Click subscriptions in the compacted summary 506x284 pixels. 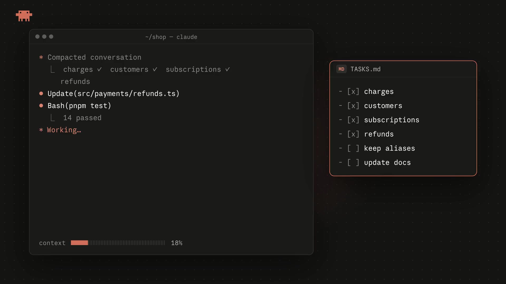point(193,69)
